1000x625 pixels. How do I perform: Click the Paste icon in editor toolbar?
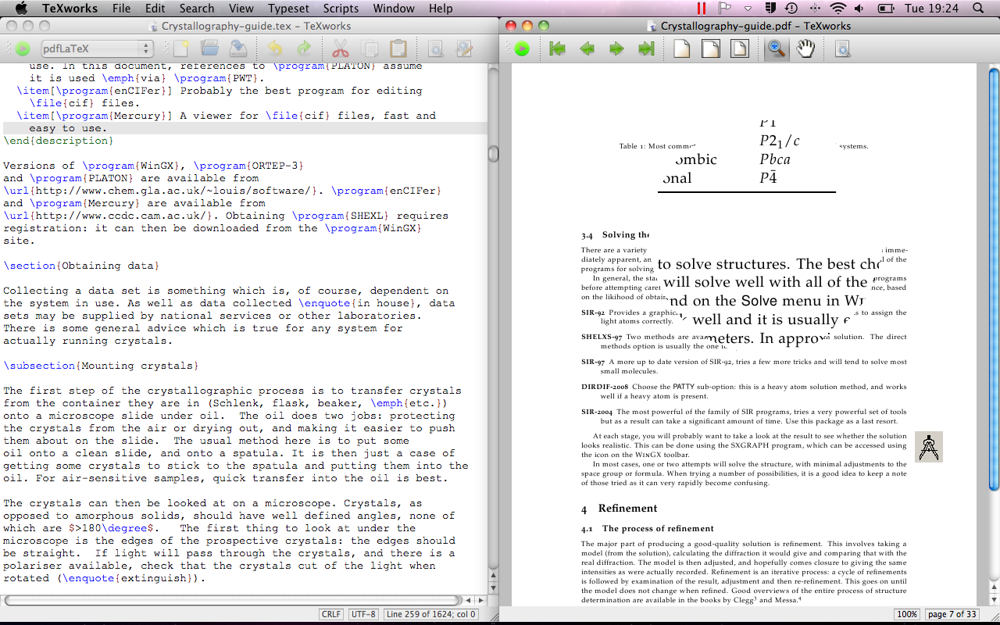point(398,48)
